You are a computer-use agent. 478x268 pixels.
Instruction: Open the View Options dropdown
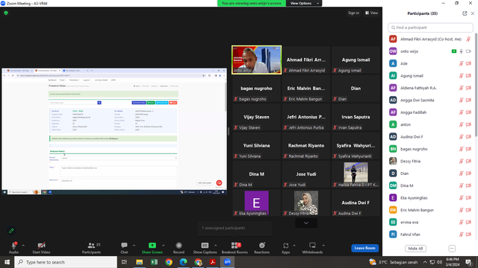(x=304, y=3)
